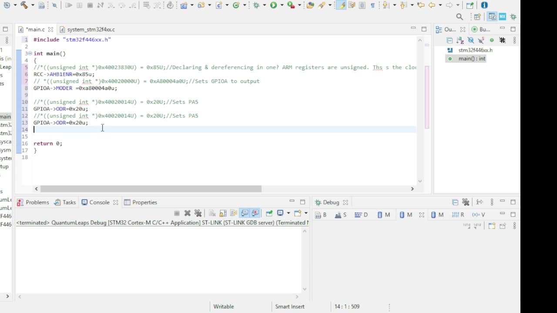Switch to the C/C++ perspective icon
Image resolution: width=557 pixels, height=313 pixels.
point(492,17)
